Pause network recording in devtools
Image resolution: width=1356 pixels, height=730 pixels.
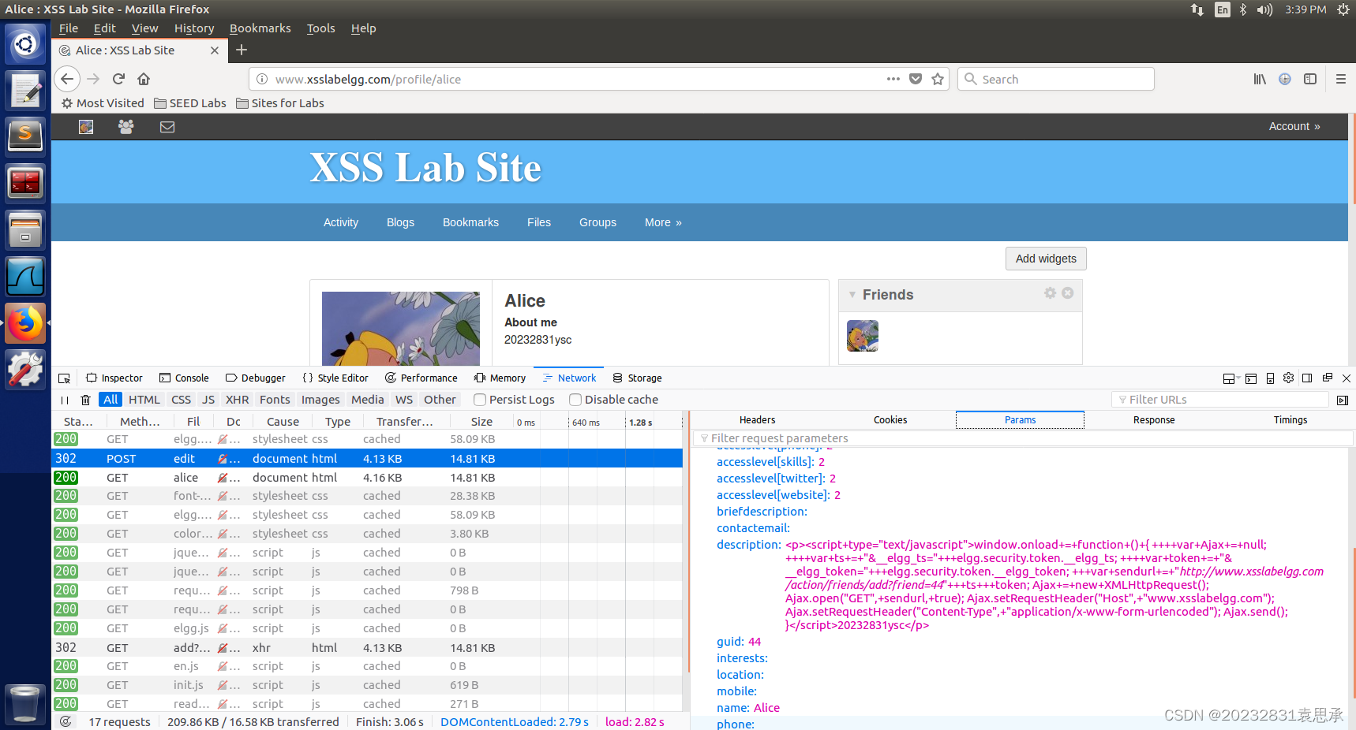click(x=65, y=400)
